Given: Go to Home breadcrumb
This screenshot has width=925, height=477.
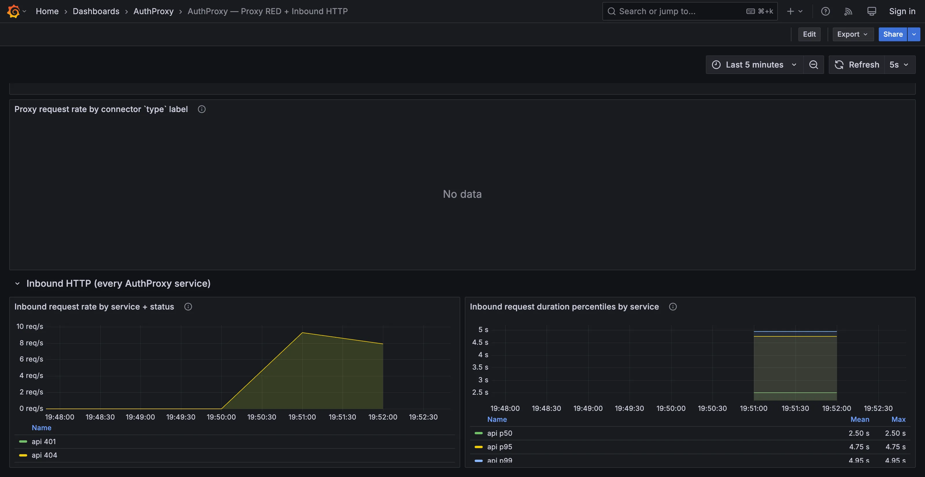Looking at the screenshot, I should click(x=47, y=11).
